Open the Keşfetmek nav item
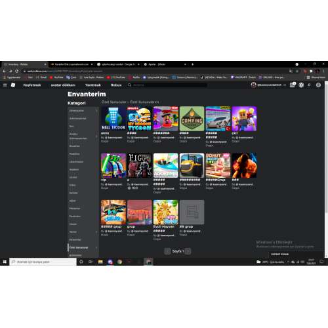This screenshot has width=328, height=328. click(x=32, y=85)
